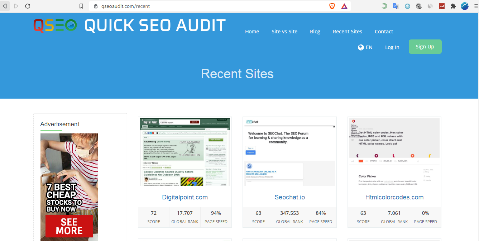Open the Blog menu item
Image resolution: width=479 pixels, height=241 pixels.
point(315,32)
